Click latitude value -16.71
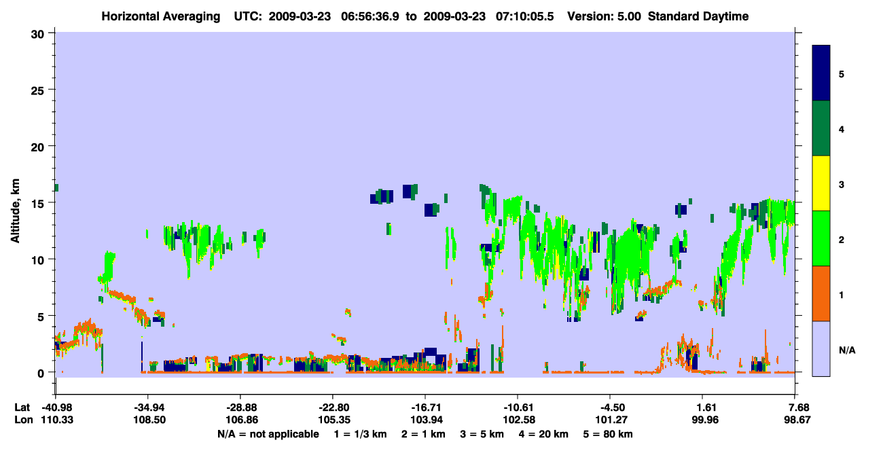883x453 pixels. tap(425, 407)
